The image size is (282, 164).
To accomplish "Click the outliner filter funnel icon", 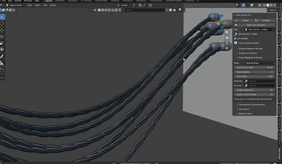I will [180, 10].
